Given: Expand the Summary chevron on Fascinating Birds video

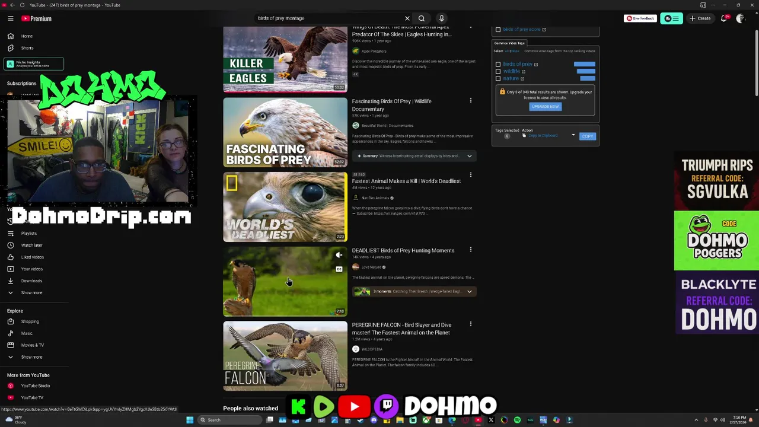Looking at the screenshot, I should 470,156.
